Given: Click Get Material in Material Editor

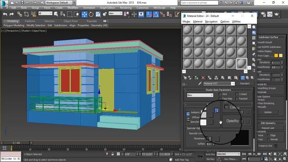Looking at the screenshot, I should click(x=185, y=78).
